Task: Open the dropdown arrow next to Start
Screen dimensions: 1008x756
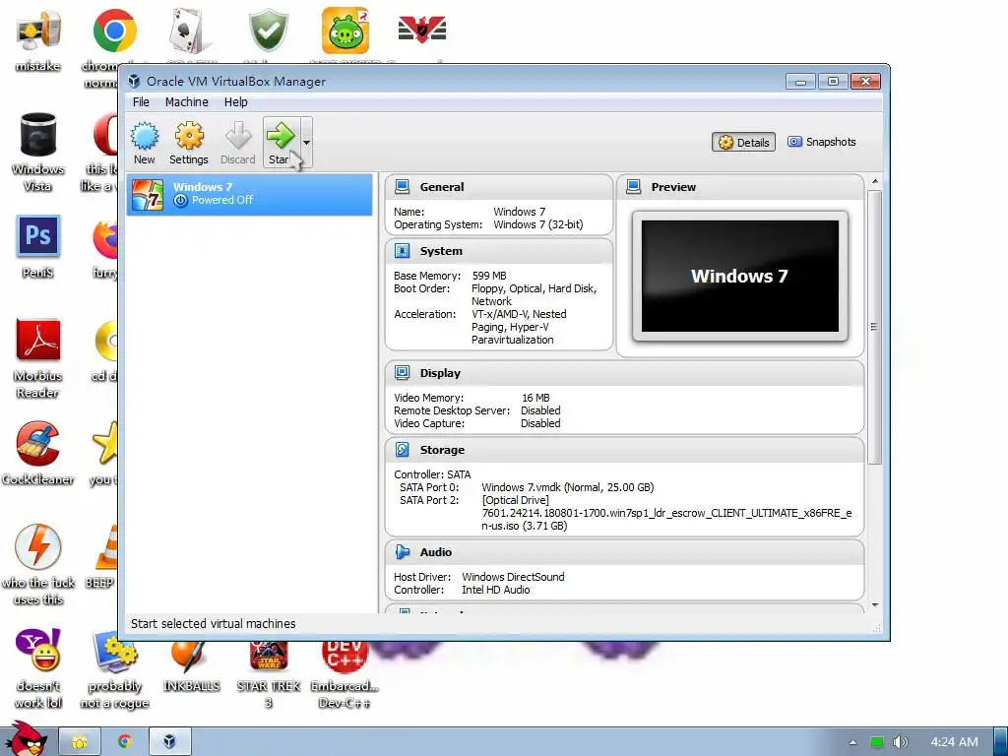Action: [x=307, y=143]
